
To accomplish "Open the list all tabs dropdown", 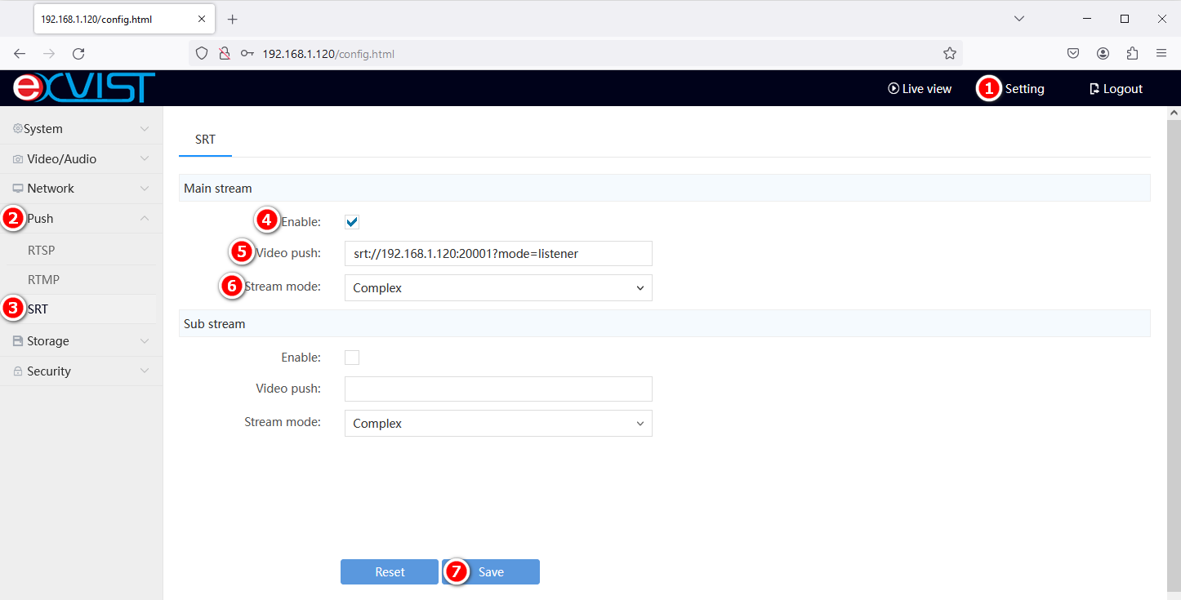I will tap(1018, 19).
